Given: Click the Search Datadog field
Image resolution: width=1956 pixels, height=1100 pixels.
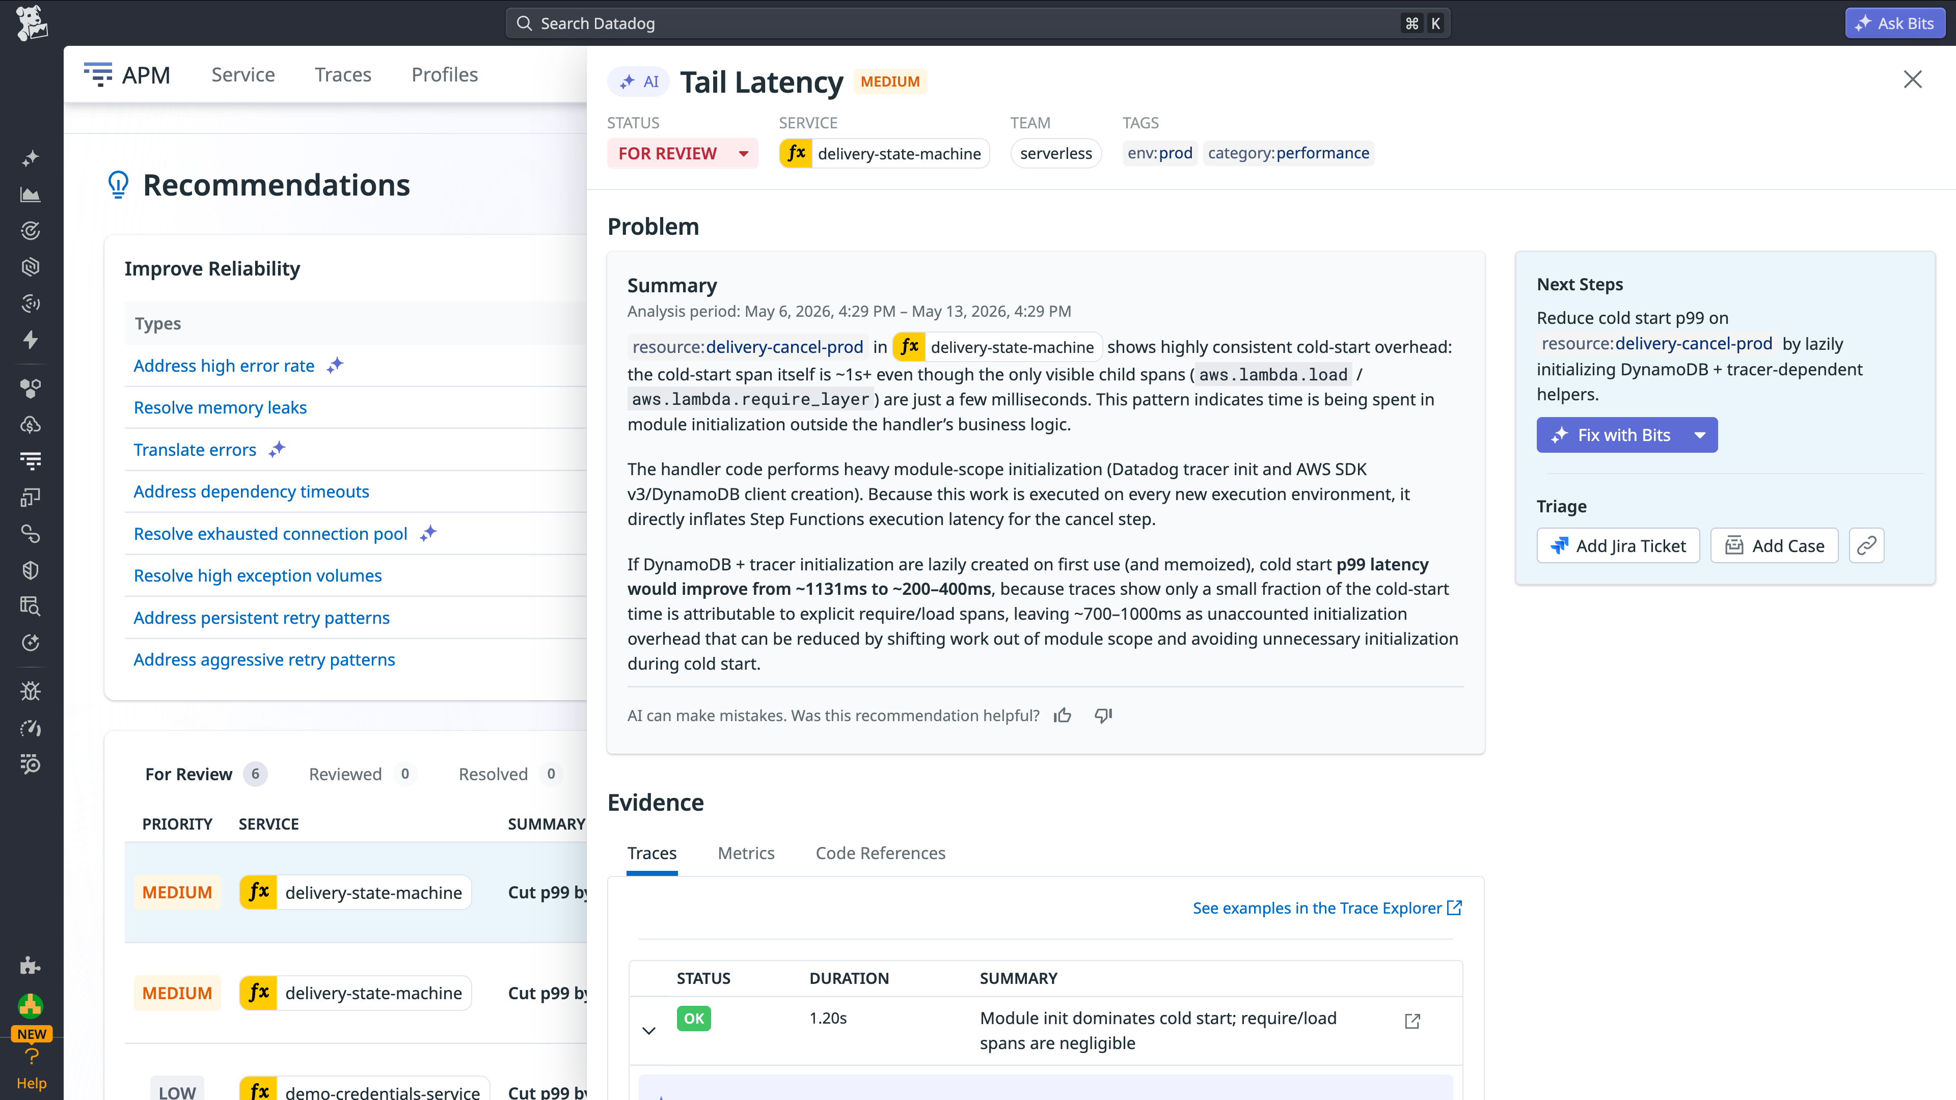Looking at the screenshot, I should point(977,23).
